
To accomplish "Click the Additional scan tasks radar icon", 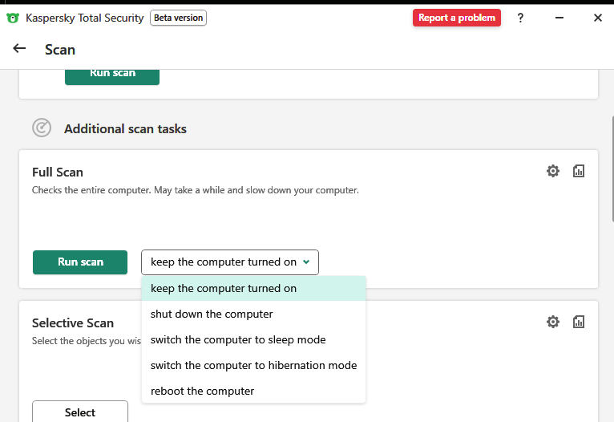I will pos(42,128).
